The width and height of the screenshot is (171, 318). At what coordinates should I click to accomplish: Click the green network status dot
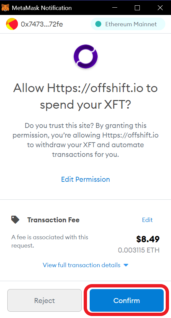pos(98,24)
